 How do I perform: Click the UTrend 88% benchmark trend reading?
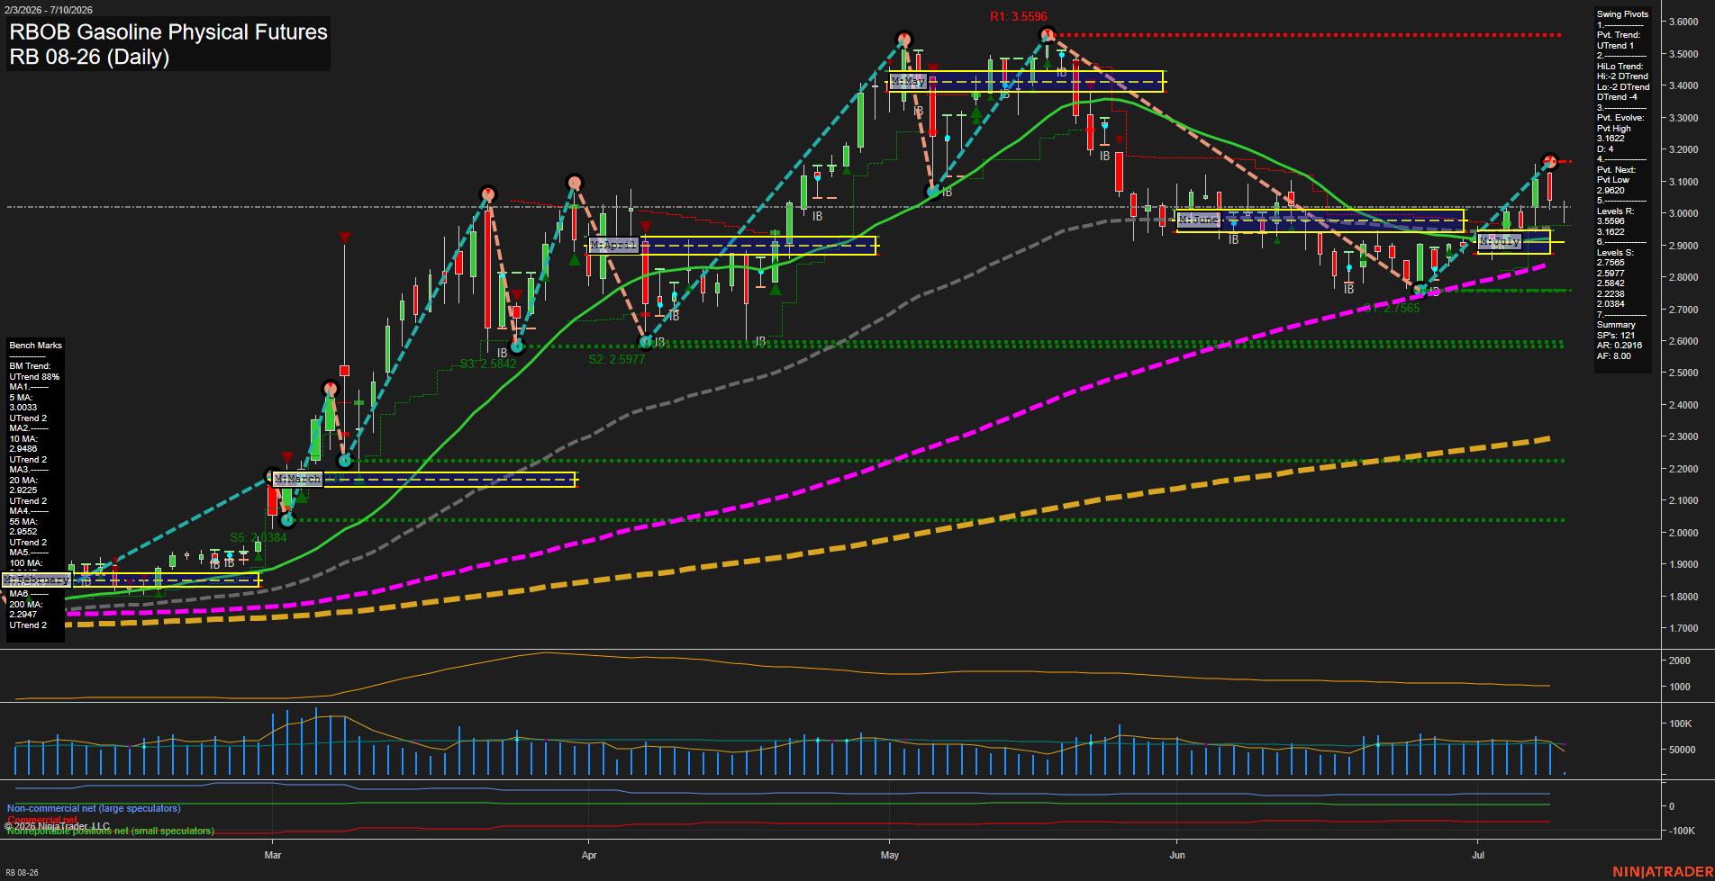tap(34, 376)
